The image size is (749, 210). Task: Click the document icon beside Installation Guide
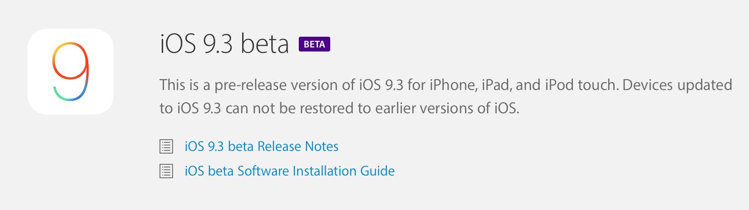[x=166, y=171]
